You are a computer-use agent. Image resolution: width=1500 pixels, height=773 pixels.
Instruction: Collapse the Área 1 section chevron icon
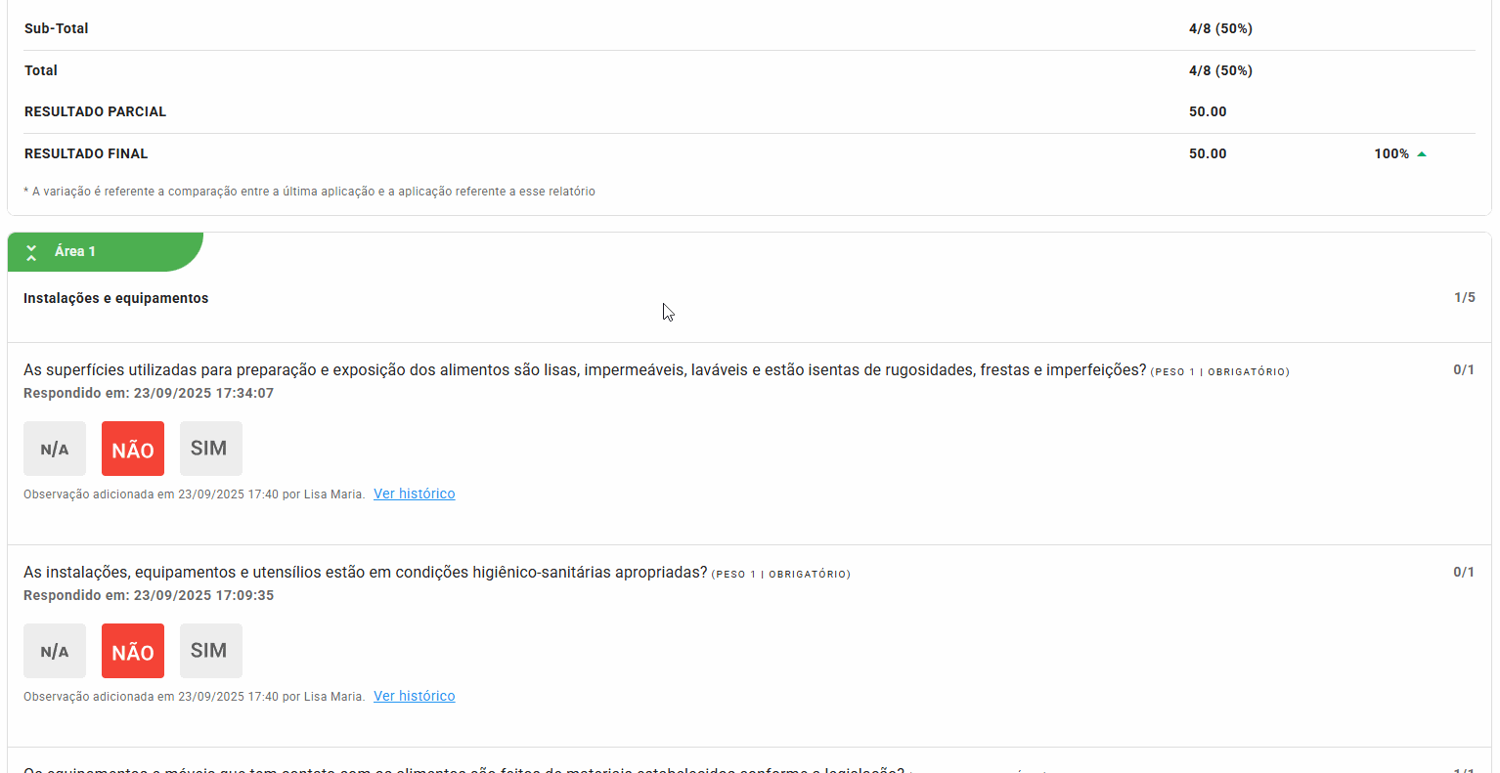point(31,252)
